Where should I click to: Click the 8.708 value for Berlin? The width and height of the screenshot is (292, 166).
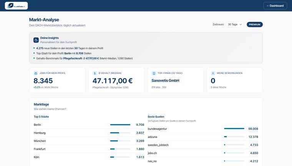point(140,124)
